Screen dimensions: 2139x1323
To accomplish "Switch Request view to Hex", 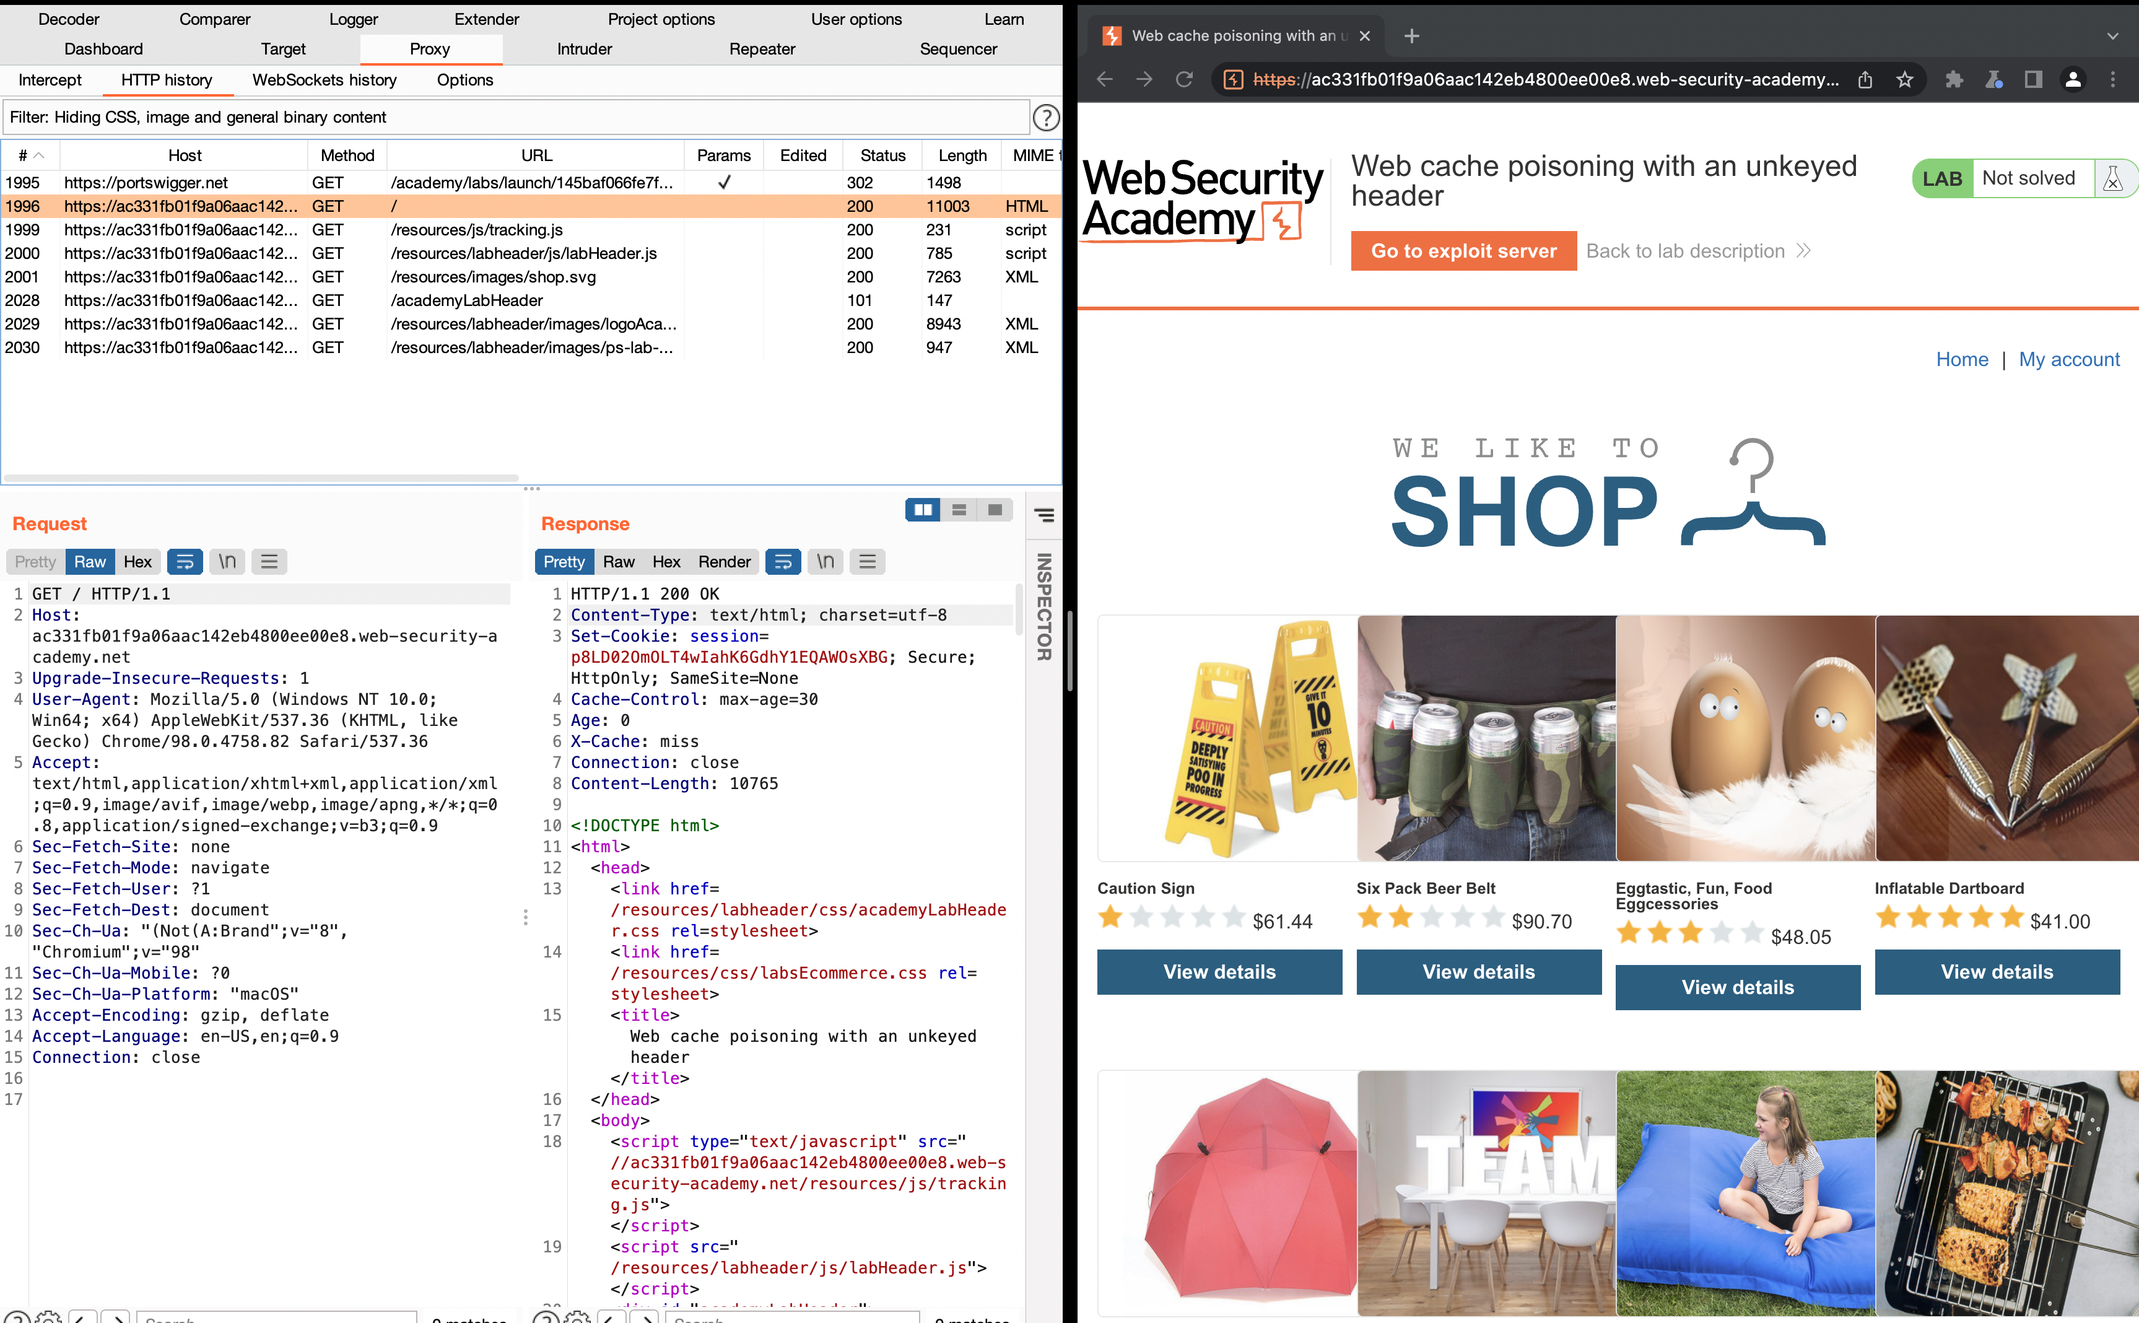I will pos(137,562).
